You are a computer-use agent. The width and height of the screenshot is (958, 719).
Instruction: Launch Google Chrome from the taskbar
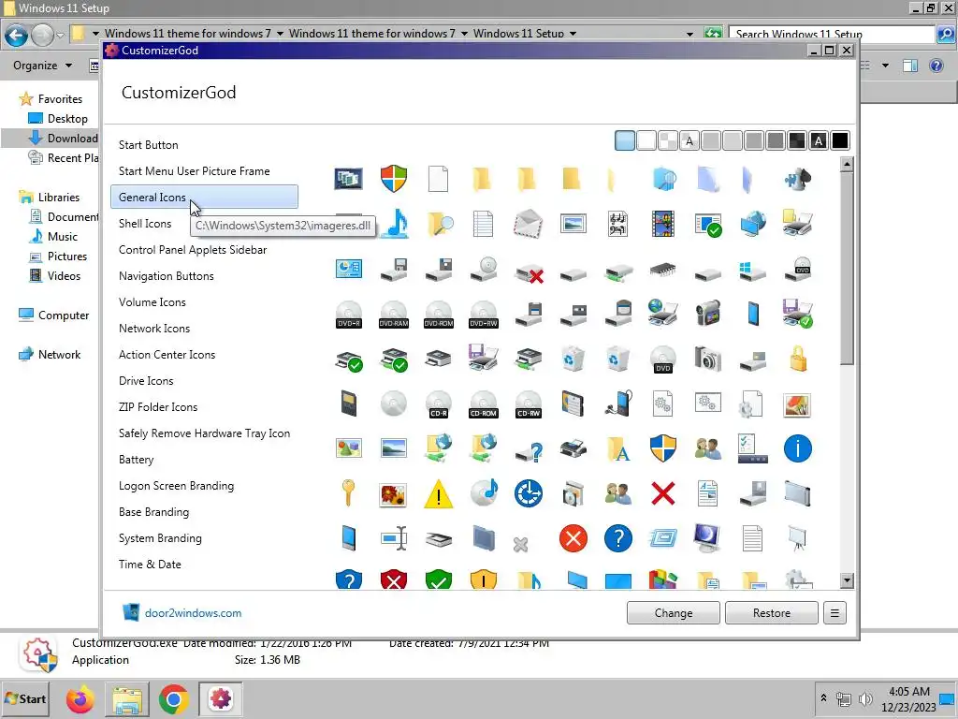[173, 699]
